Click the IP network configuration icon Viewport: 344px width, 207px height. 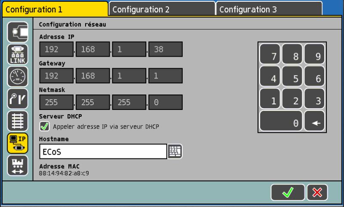[18, 143]
